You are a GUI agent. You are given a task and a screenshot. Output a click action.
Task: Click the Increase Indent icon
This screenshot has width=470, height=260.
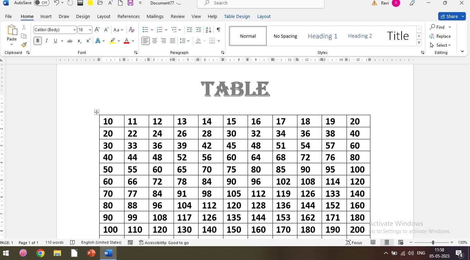click(x=198, y=30)
